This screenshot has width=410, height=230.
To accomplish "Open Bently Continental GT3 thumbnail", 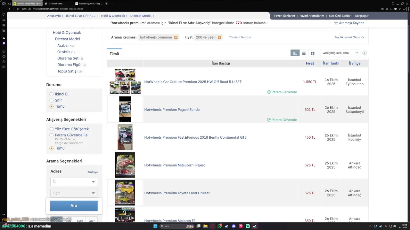I will [125, 137].
